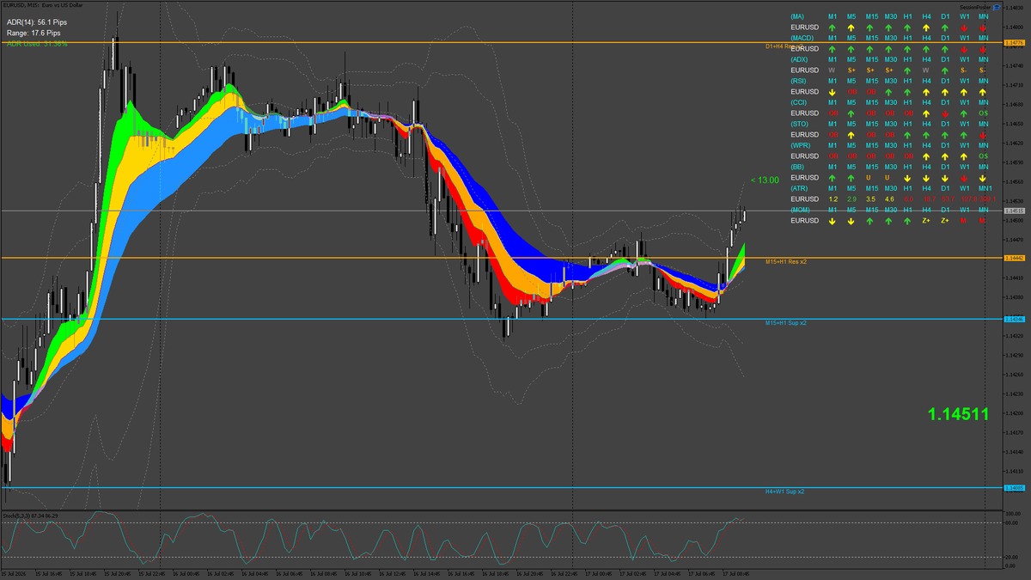Image resolution: width=1031 pixels, height=580 pixels.
Task: Select the (WPR) dashboard header label
Action: click(800, 145)
